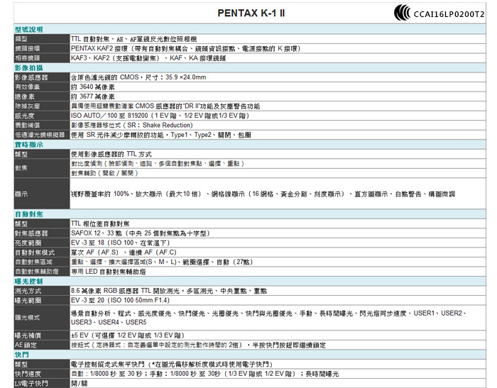This screenshot has height=388, width=497.
Task: Select the PENTAX K-1 II title
Action: 251,13
